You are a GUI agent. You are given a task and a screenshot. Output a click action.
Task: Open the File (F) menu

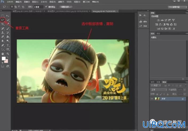pyautogui.click(x=10, y=2)
